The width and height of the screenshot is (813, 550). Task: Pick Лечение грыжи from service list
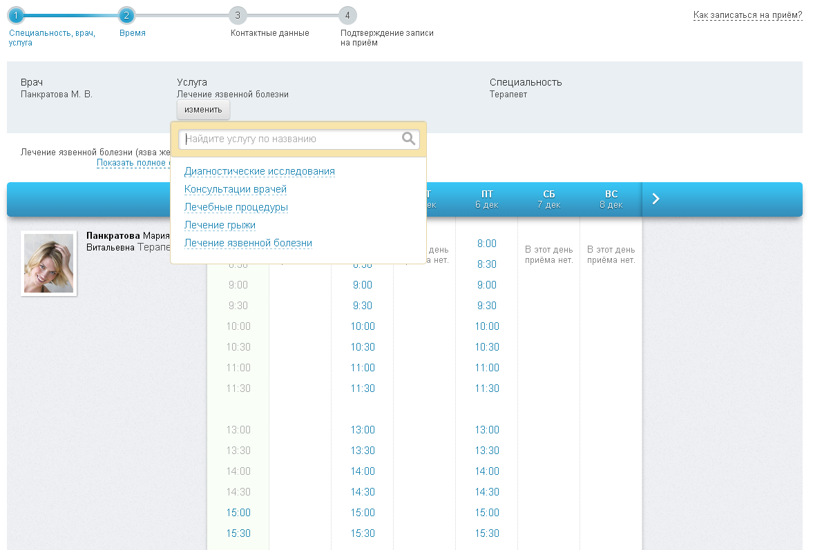[x=220, y=225]
